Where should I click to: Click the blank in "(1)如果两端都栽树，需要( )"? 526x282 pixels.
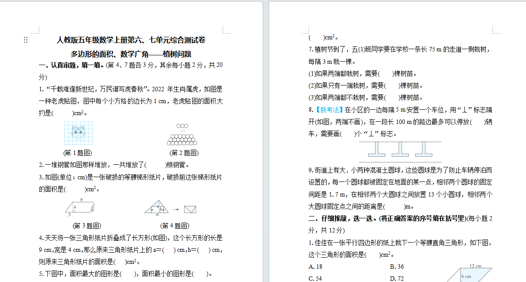385,74
